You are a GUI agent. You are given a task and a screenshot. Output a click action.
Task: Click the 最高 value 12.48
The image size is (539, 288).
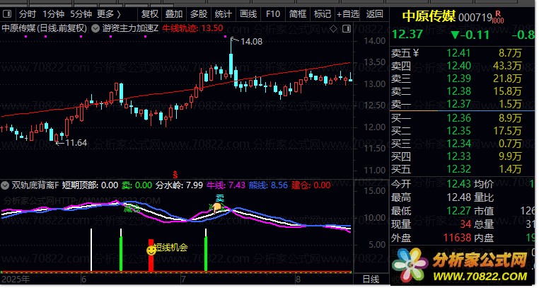[x=458, y=197]
